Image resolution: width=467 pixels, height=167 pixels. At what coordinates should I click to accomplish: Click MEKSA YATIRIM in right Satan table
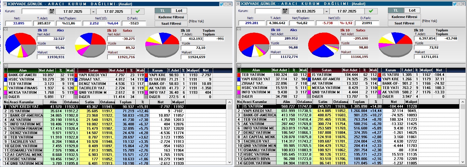pyautogui.click(x=326, y=88)
